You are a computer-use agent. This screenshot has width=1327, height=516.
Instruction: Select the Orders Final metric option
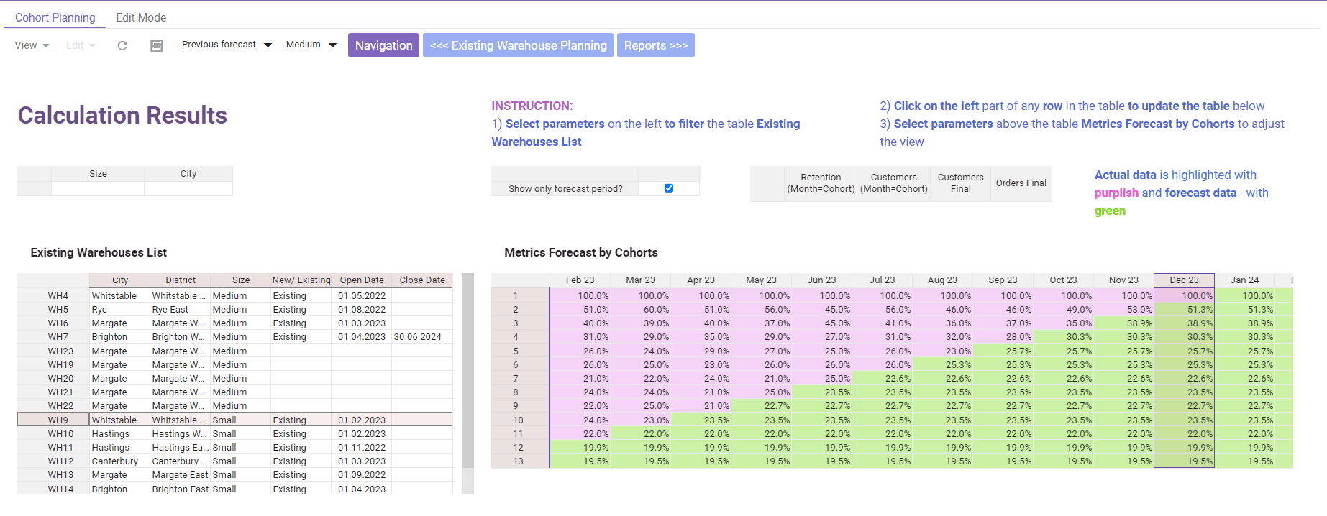pyautogui.click(x=1021, y=183)
